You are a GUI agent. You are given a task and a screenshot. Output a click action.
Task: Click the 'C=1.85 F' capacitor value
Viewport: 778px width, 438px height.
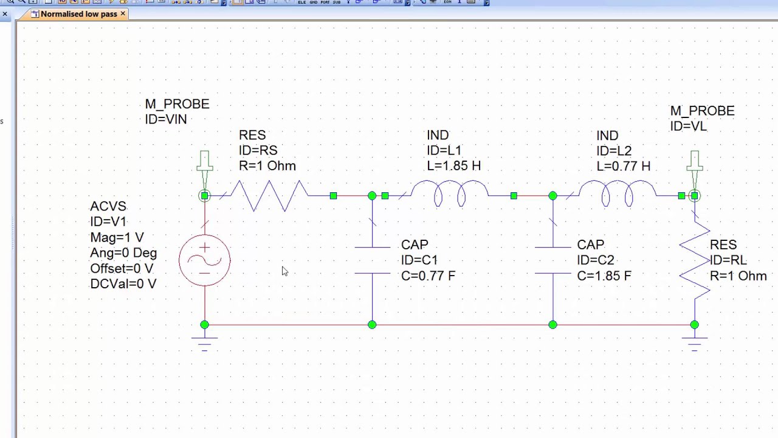[x=604, y=276]
